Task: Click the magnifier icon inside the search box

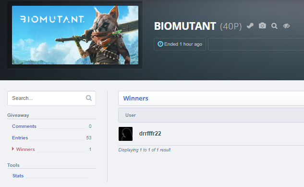Action: [x=89, y=98]
